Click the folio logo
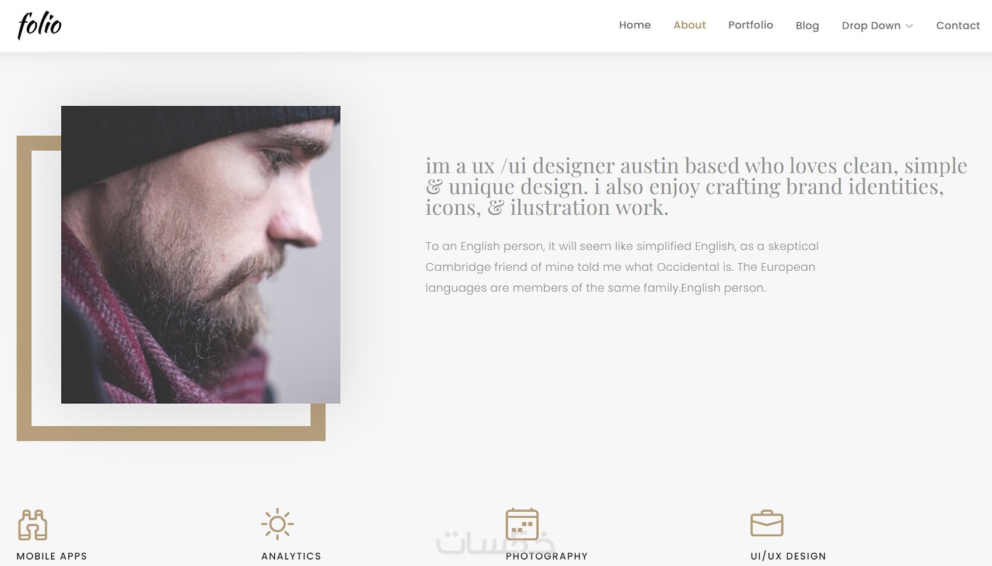The image size is (992, 566). coord(39,26)
